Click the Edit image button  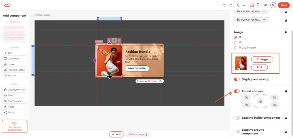[x=259, y=67]
